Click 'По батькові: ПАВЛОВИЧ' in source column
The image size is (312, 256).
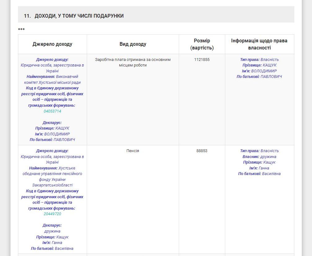click(52, 140)
